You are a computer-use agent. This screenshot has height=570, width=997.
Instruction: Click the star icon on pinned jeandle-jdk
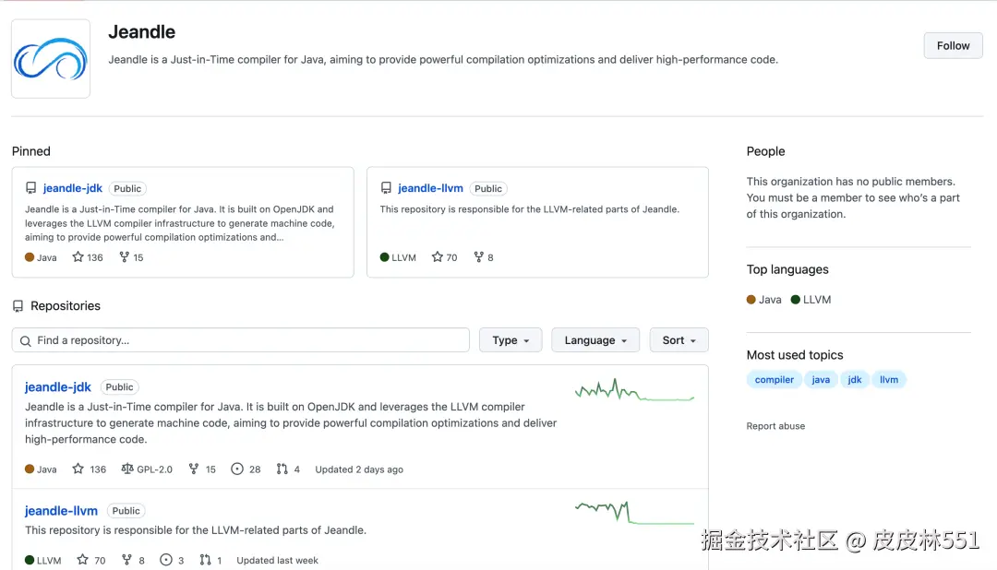(x=78, y=257)
